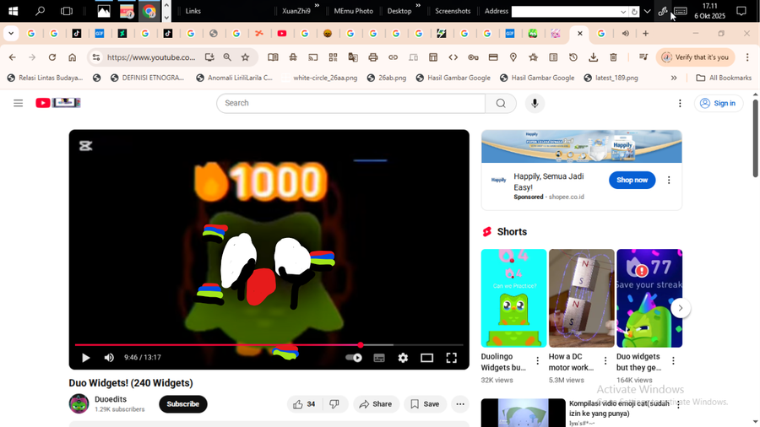Open more actions beside Save button
760x427 pixels.
[x=460, y=404]
